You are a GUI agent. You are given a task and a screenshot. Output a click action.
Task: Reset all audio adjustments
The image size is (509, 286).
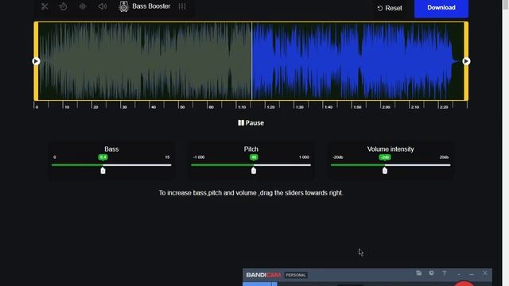[x=390, y=8]
